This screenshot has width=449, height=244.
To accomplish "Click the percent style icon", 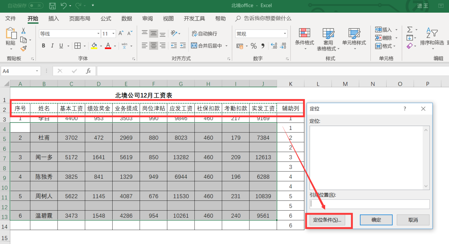I will pyautogui.click(x=254, y=46).
